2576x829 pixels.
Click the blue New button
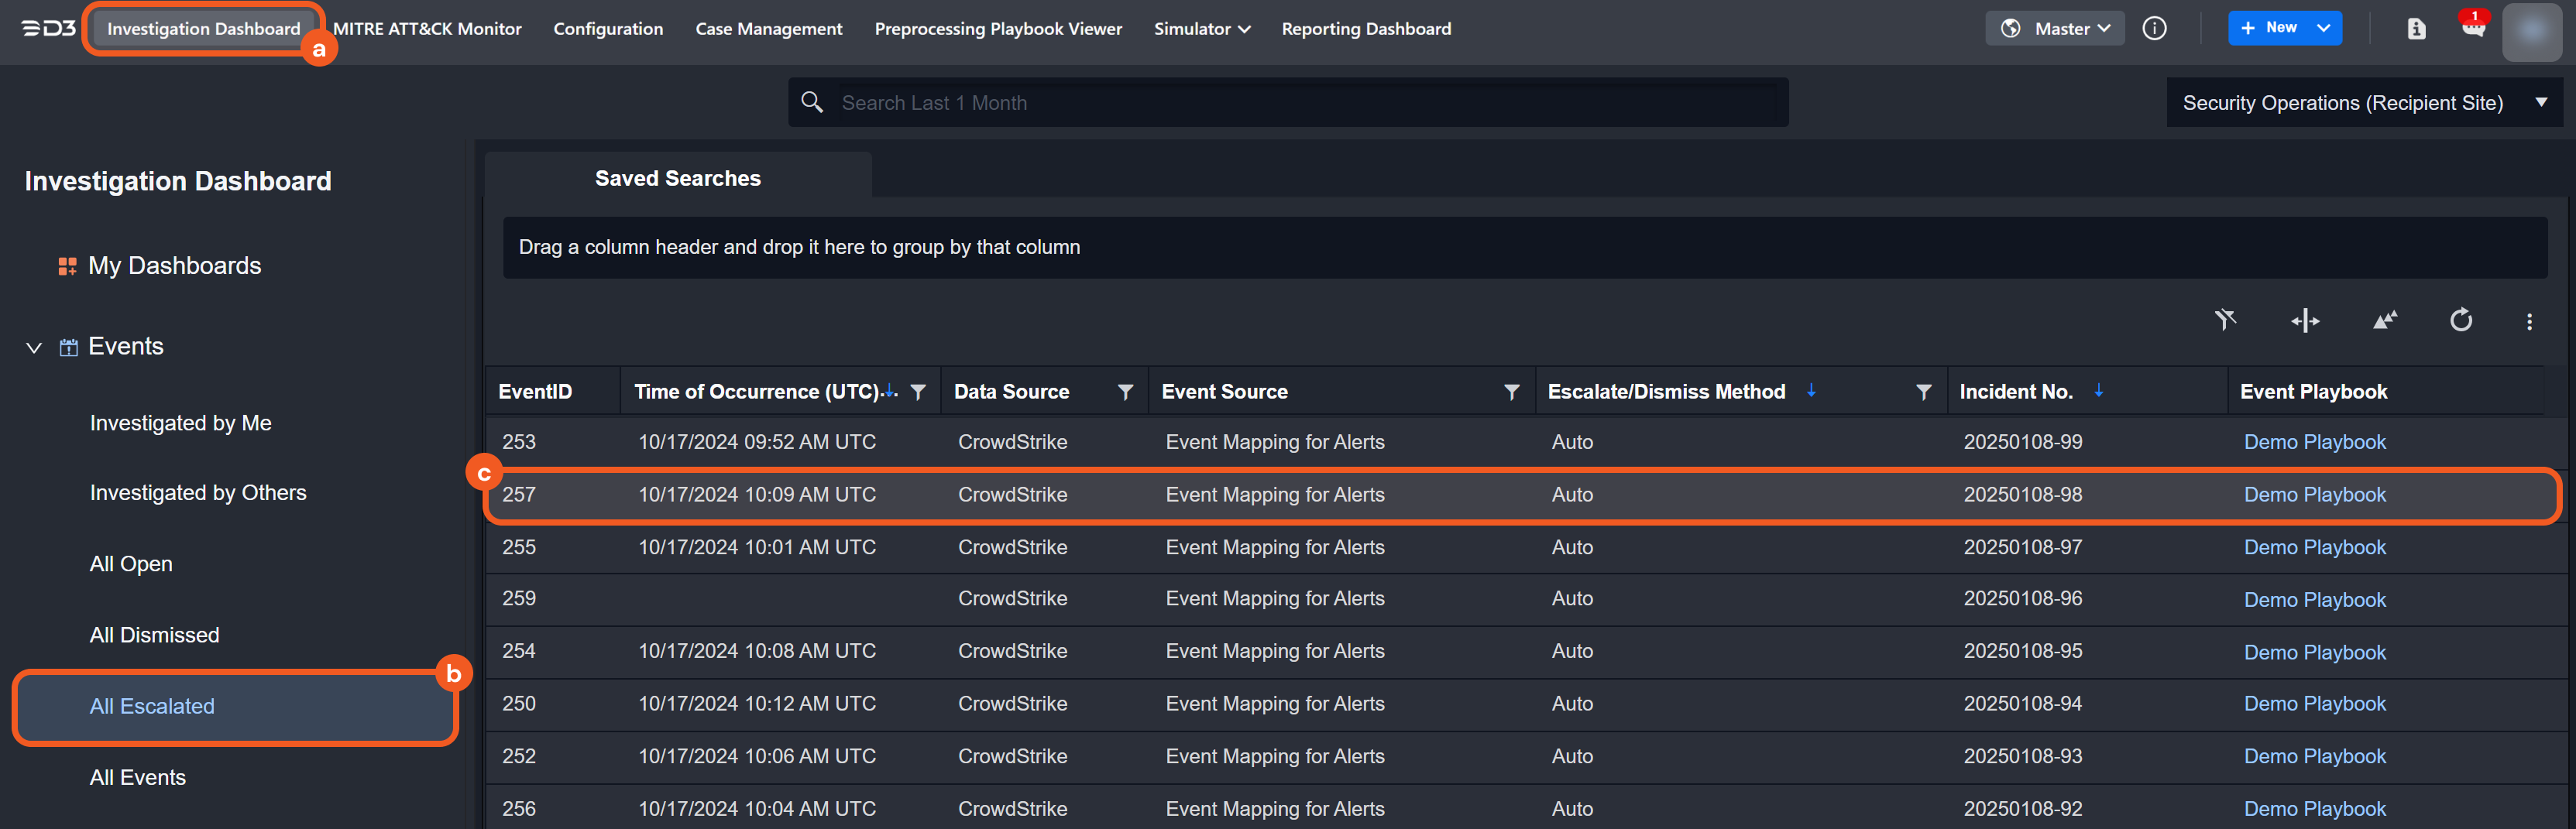coord(2270,28)
